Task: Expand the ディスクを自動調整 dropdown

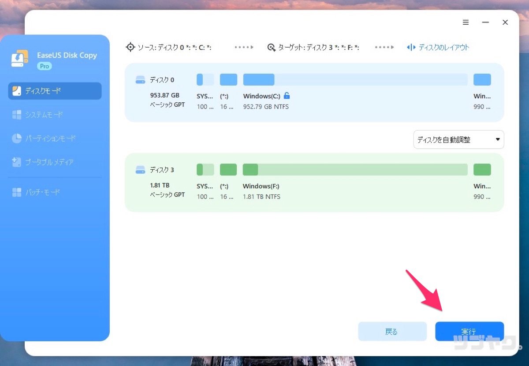Action: [x=458, y=140]
